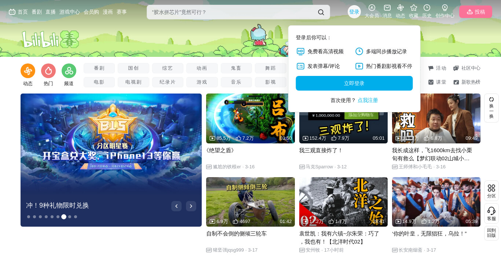Select 纪录片 category tag
Viewport: 501px width, 267px height.
tap(168, 82)
